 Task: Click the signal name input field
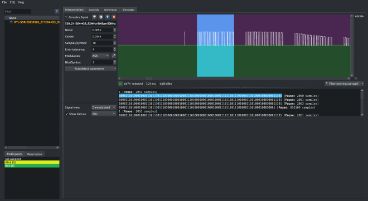[x=90, y=23]
